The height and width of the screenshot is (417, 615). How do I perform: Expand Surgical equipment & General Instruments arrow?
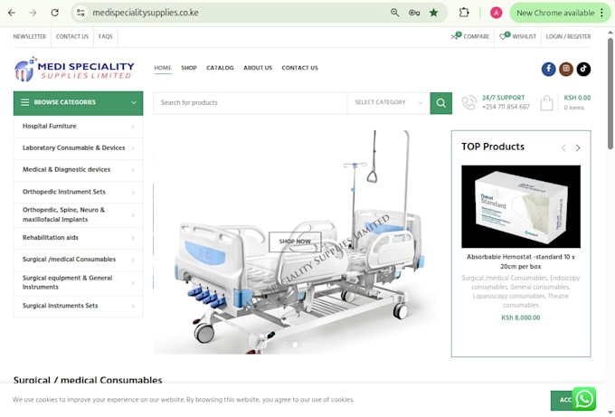pyautogui.click(x=133, y=283)
